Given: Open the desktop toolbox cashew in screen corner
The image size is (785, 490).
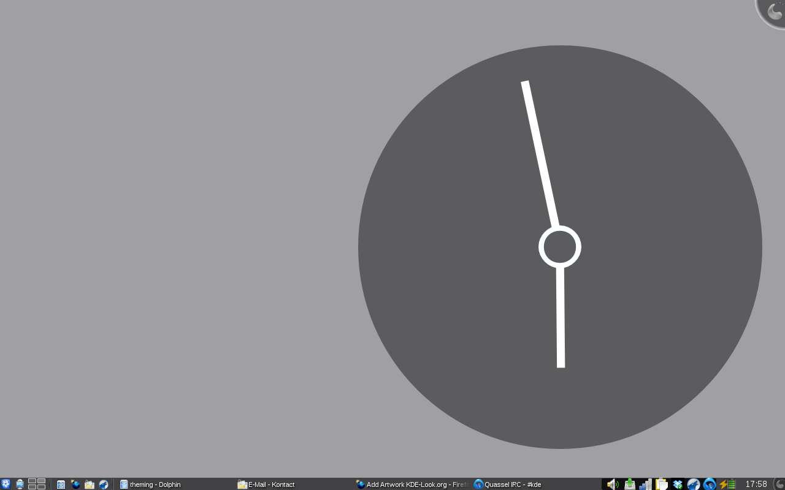Looking at the screenshot, I should (772, 12).
